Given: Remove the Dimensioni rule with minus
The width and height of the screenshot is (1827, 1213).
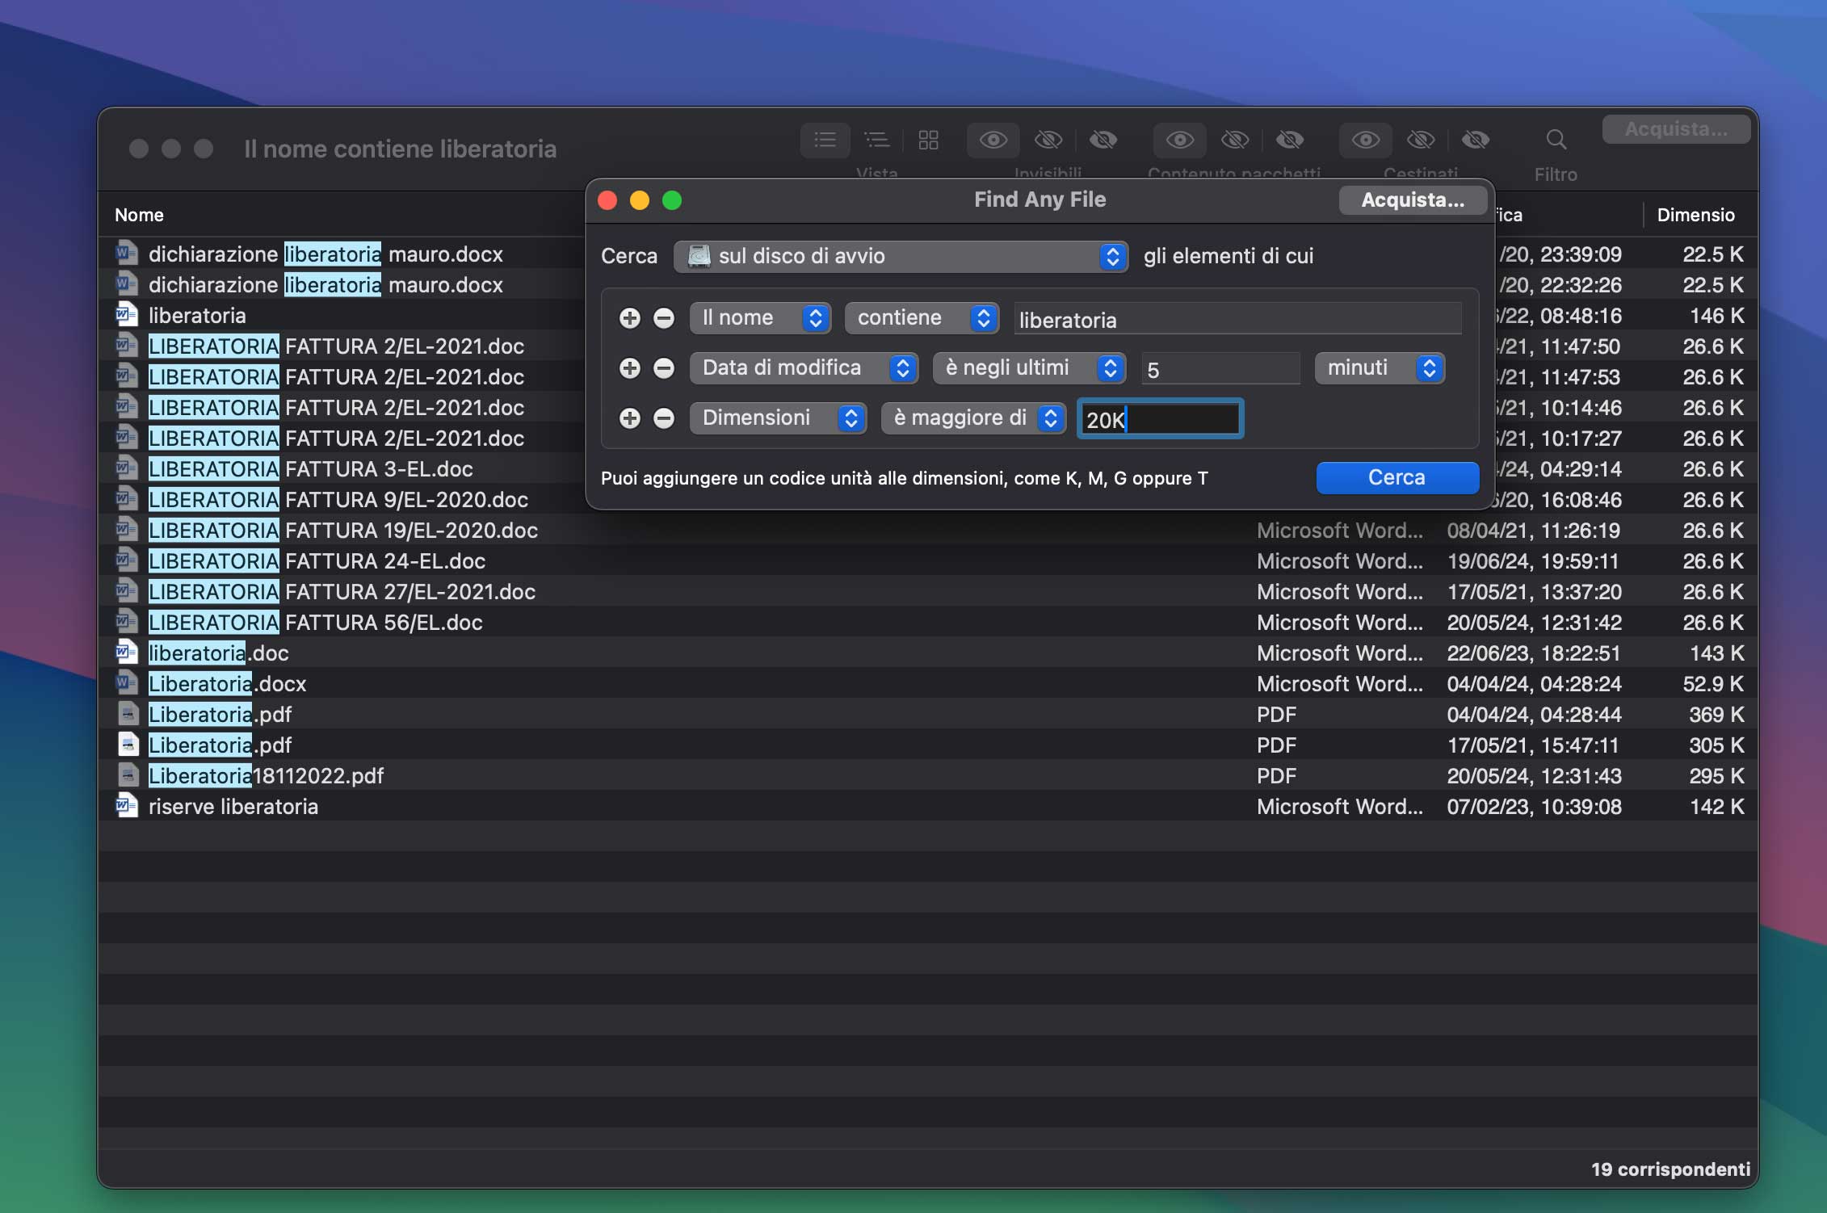Looking at the screenshot, I should click(x=664, y=418).
